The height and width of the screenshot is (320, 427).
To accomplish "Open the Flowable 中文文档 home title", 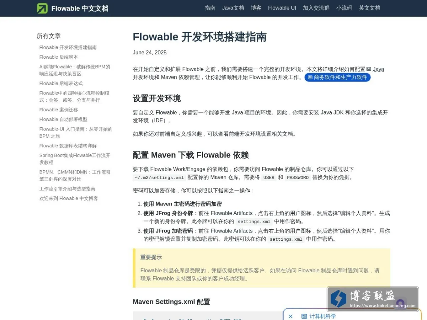I will [80, 9].
